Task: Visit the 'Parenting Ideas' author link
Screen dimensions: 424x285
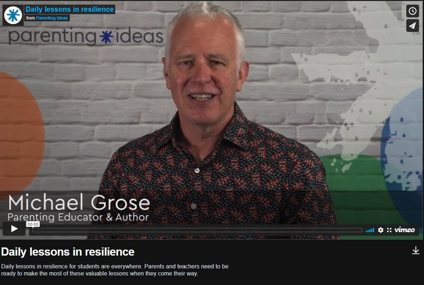Action: click(x=52, y=18)
